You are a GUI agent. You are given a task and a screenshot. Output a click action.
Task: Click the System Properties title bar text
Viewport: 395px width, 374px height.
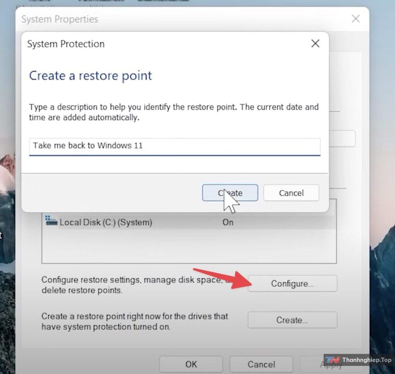(60, 19)
